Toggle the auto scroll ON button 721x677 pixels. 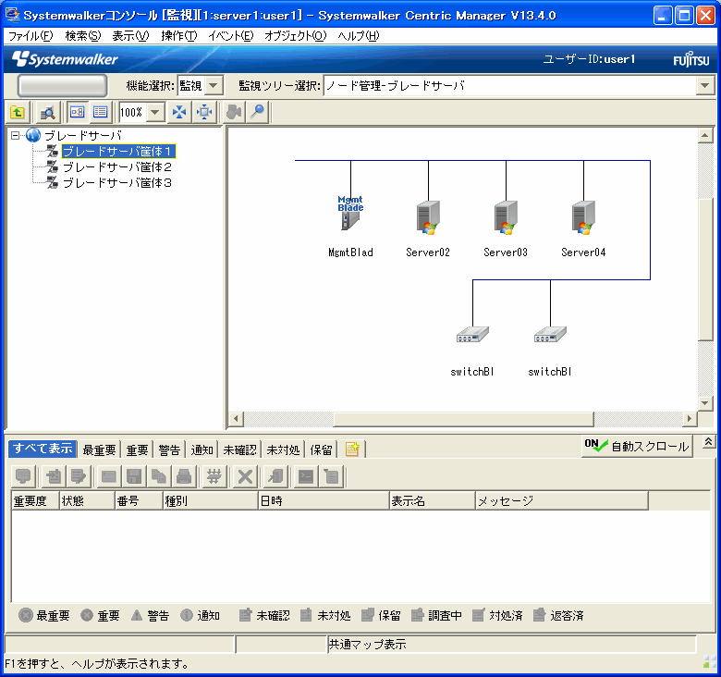[637, 446]
